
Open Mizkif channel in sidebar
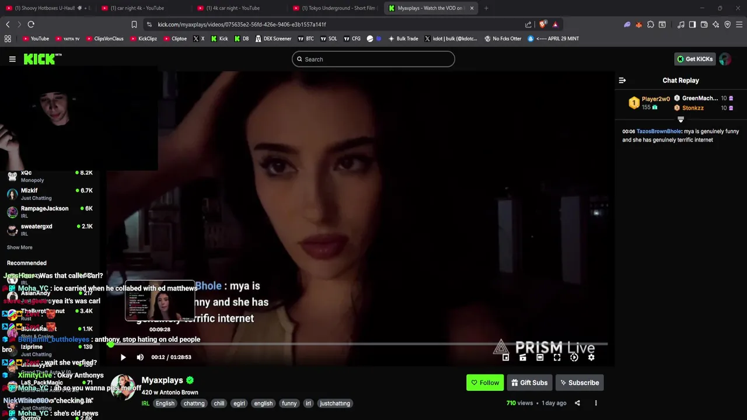[x=50, y=194]
